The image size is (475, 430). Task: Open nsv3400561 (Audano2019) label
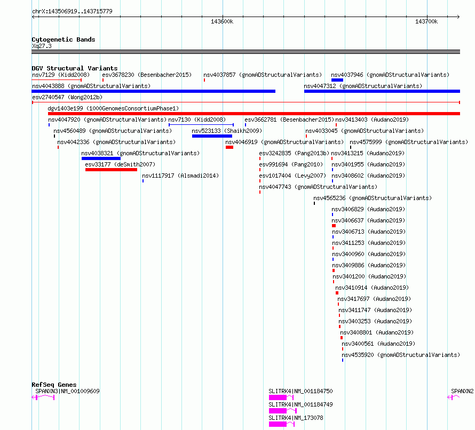(x=378, y=344)
